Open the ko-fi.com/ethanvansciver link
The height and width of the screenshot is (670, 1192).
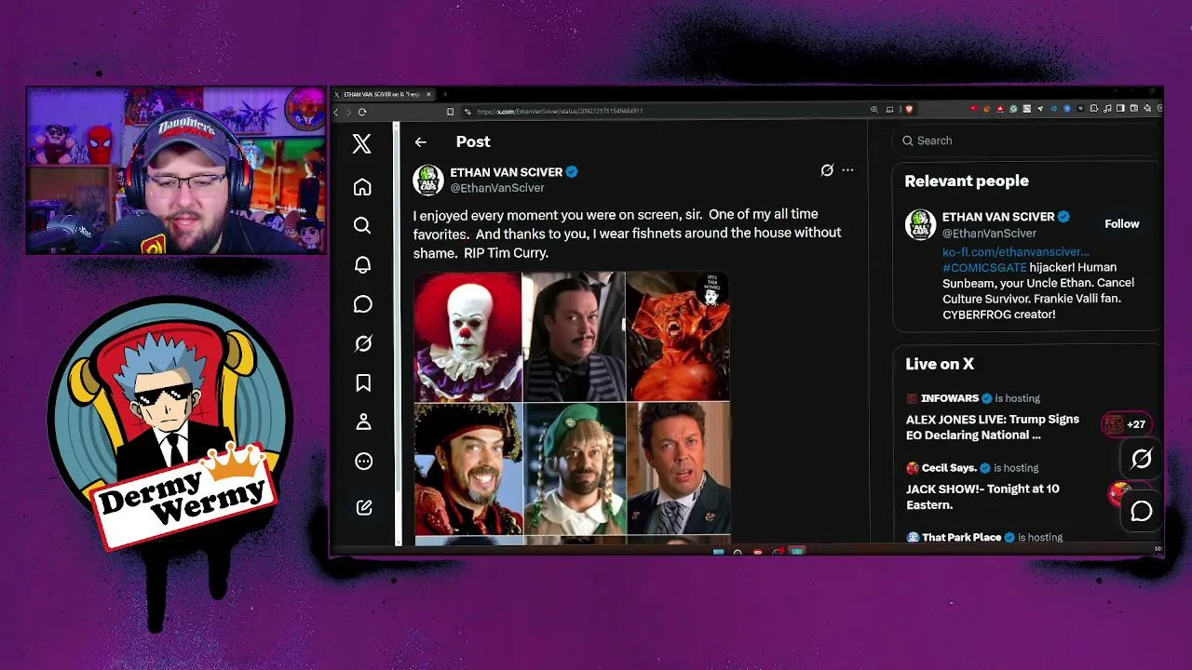1015,252
